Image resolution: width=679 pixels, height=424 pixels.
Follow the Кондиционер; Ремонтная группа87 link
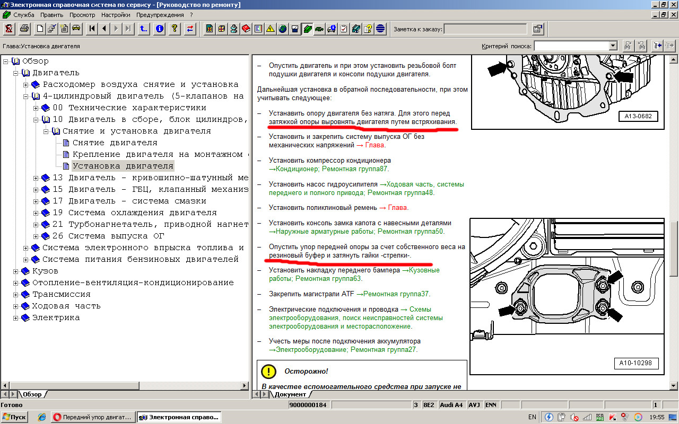(329, 169)
